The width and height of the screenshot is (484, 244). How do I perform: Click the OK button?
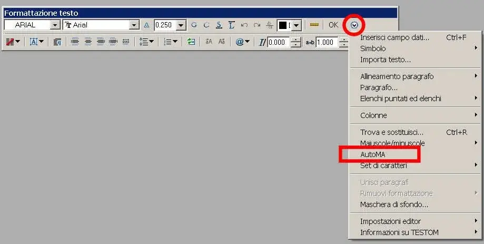coord(333,25)
